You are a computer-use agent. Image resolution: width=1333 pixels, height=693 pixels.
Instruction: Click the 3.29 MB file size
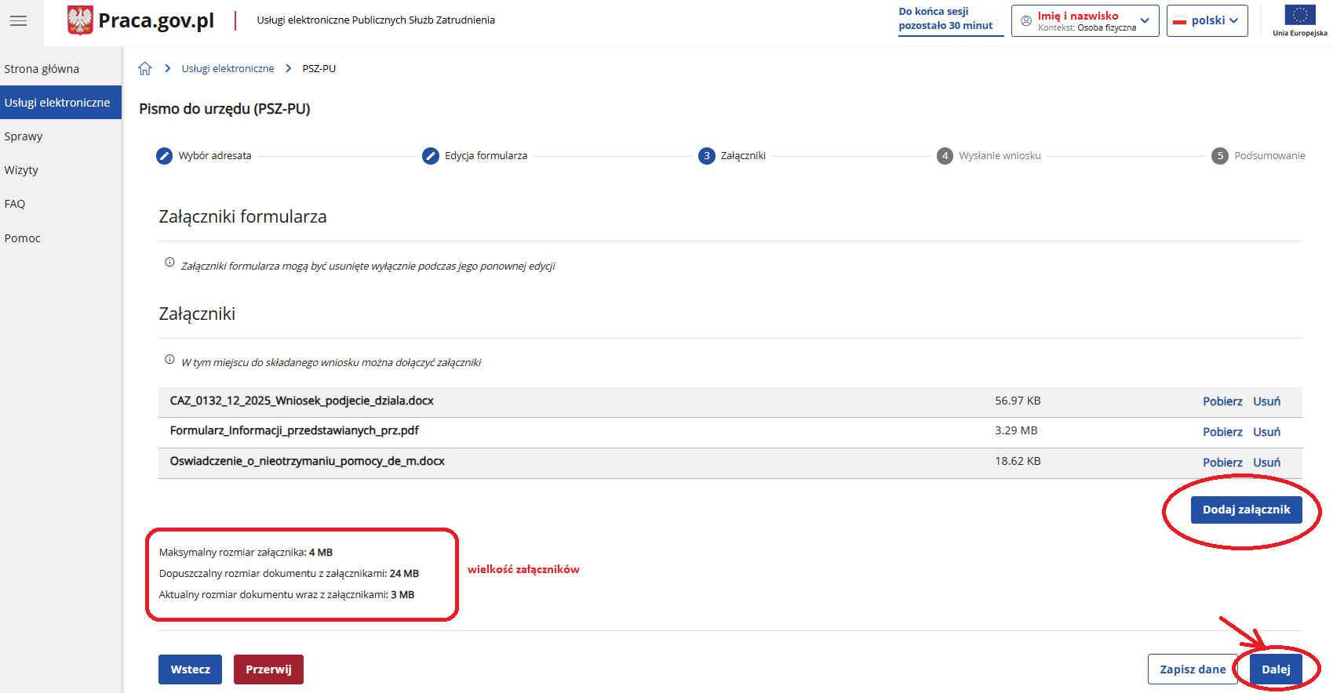(x=1016, y=430)
